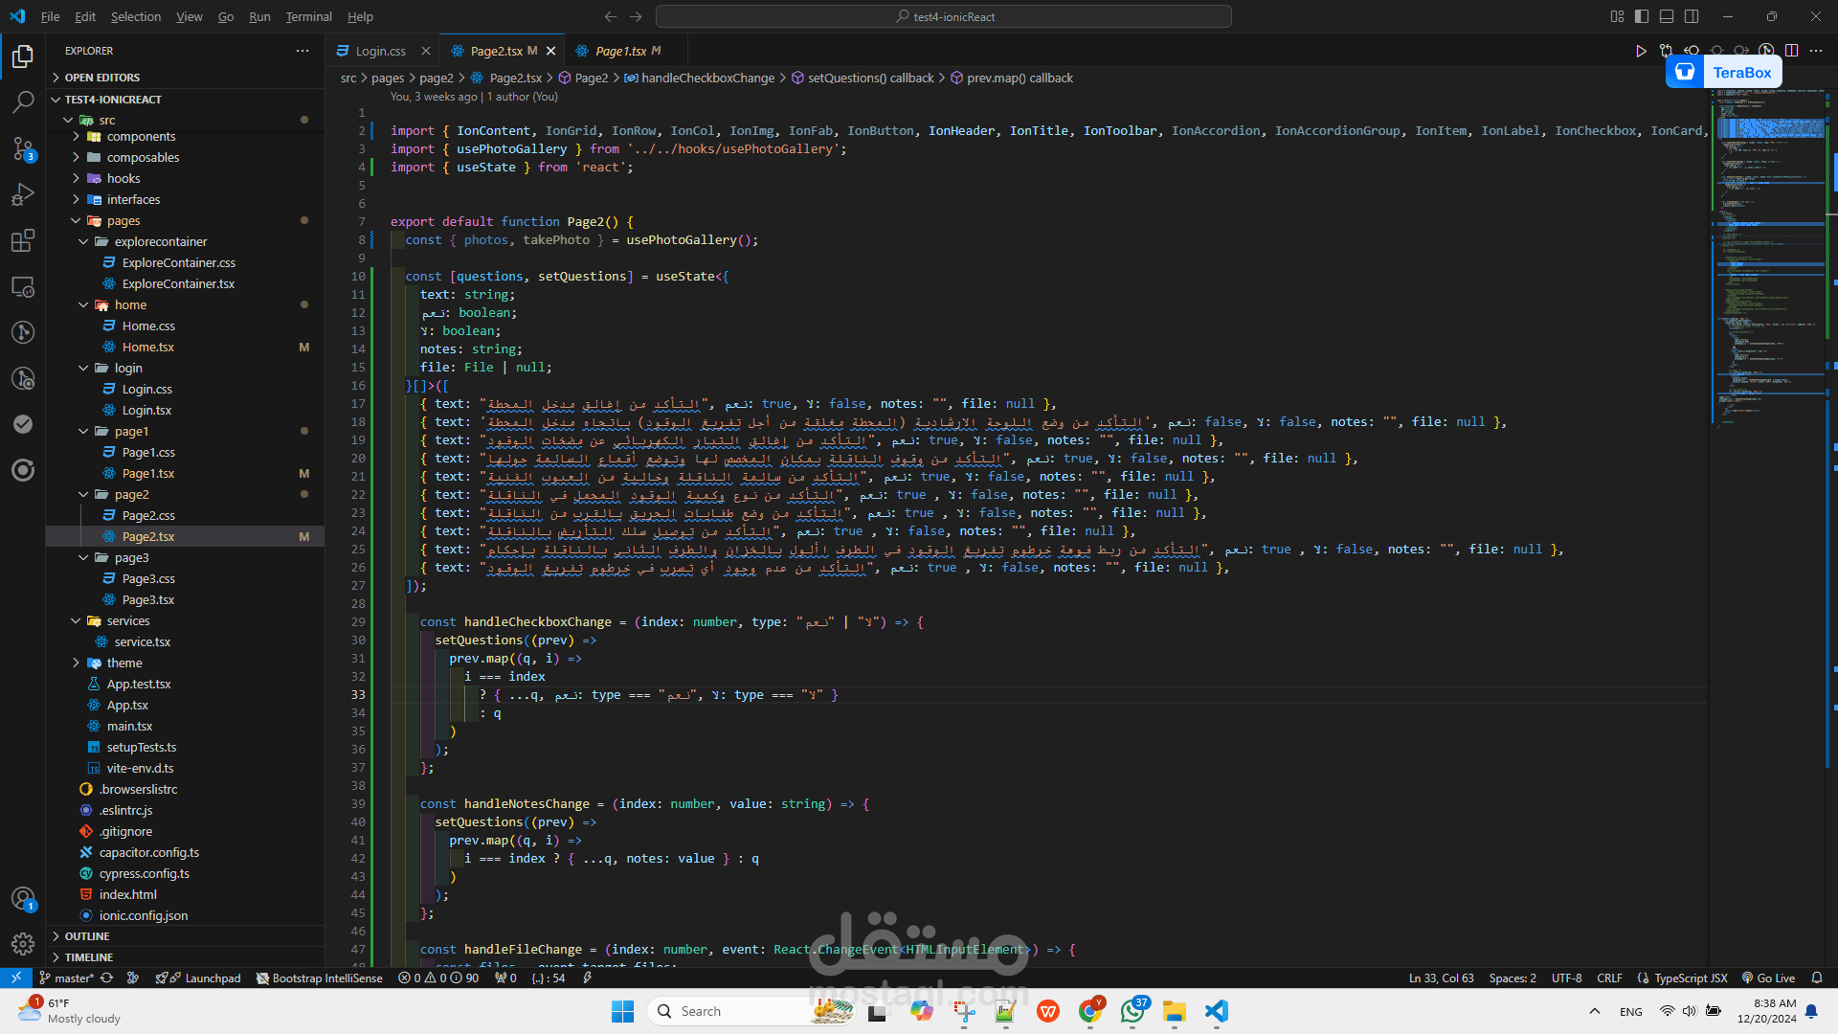Toggle the primary side bar visibility
The height and width of the screenshot is (1034, 1838).
pyautogui.click(x=1642, y=16)
